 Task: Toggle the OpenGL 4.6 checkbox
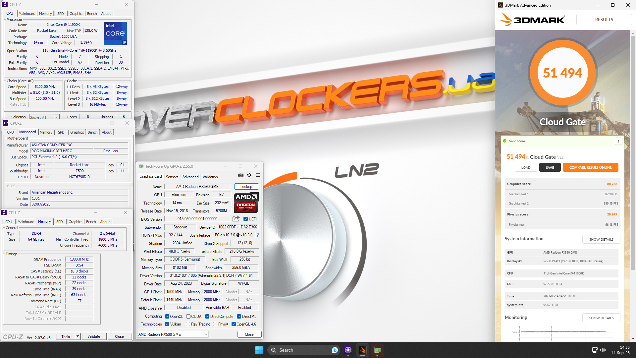[234, 324]
